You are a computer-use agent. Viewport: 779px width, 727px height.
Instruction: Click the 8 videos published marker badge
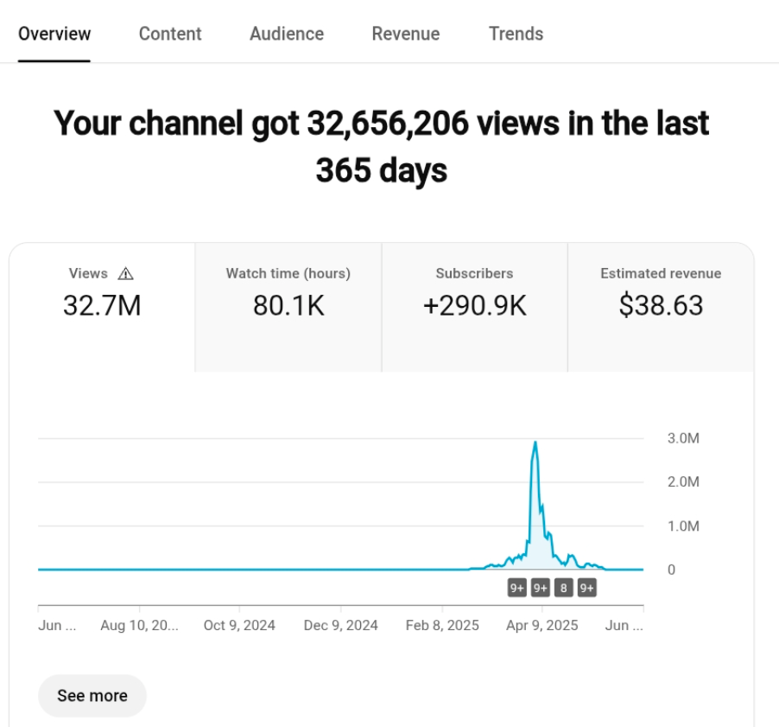(563, 589)
